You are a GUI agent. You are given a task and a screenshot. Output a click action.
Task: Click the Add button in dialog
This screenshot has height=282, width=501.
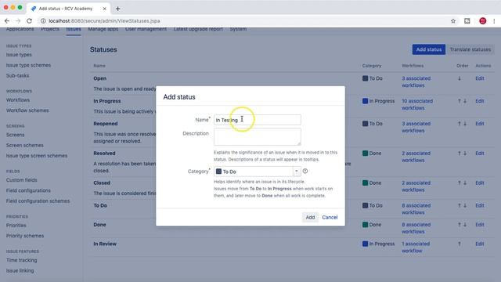tap(310, 218)
